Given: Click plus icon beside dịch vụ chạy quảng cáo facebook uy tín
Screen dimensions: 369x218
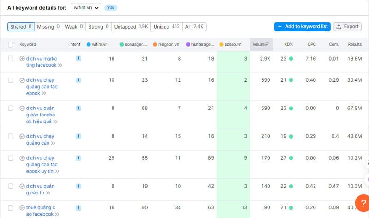Looking at the screenshot, I should [x=22, y=158].
